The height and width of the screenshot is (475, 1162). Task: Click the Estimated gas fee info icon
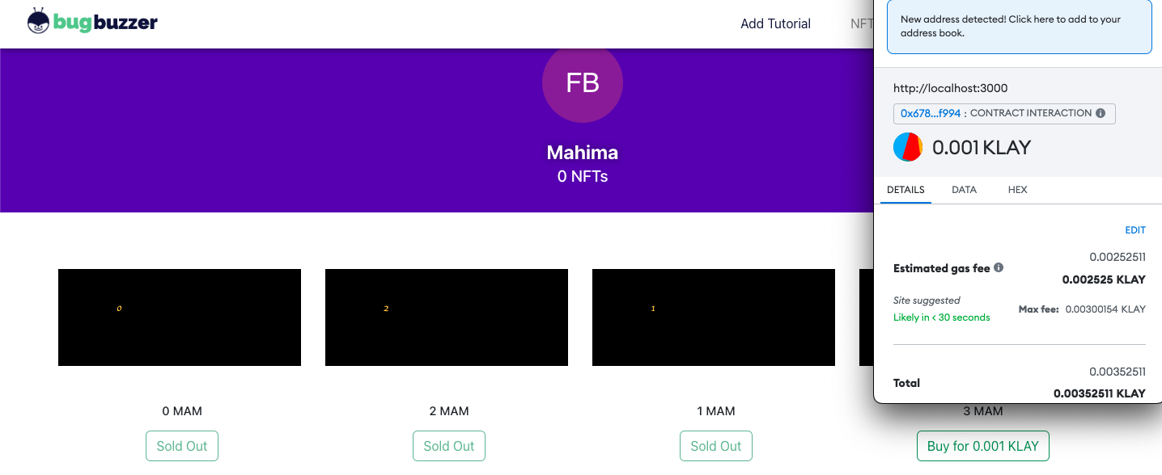(999, 267)
